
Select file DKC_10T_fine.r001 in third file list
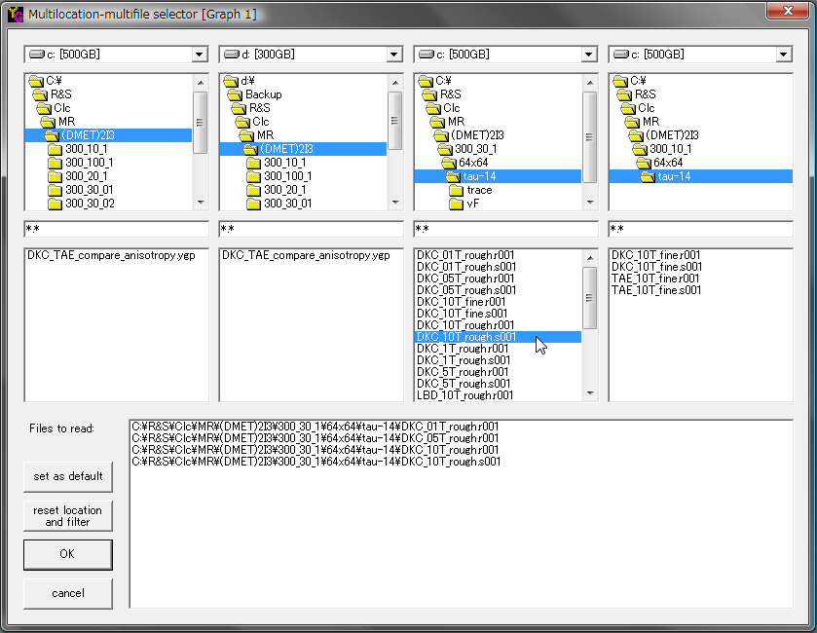[462, 302]
